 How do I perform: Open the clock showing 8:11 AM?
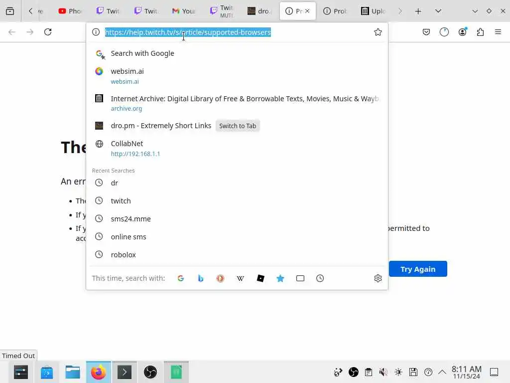pos(466,372)
